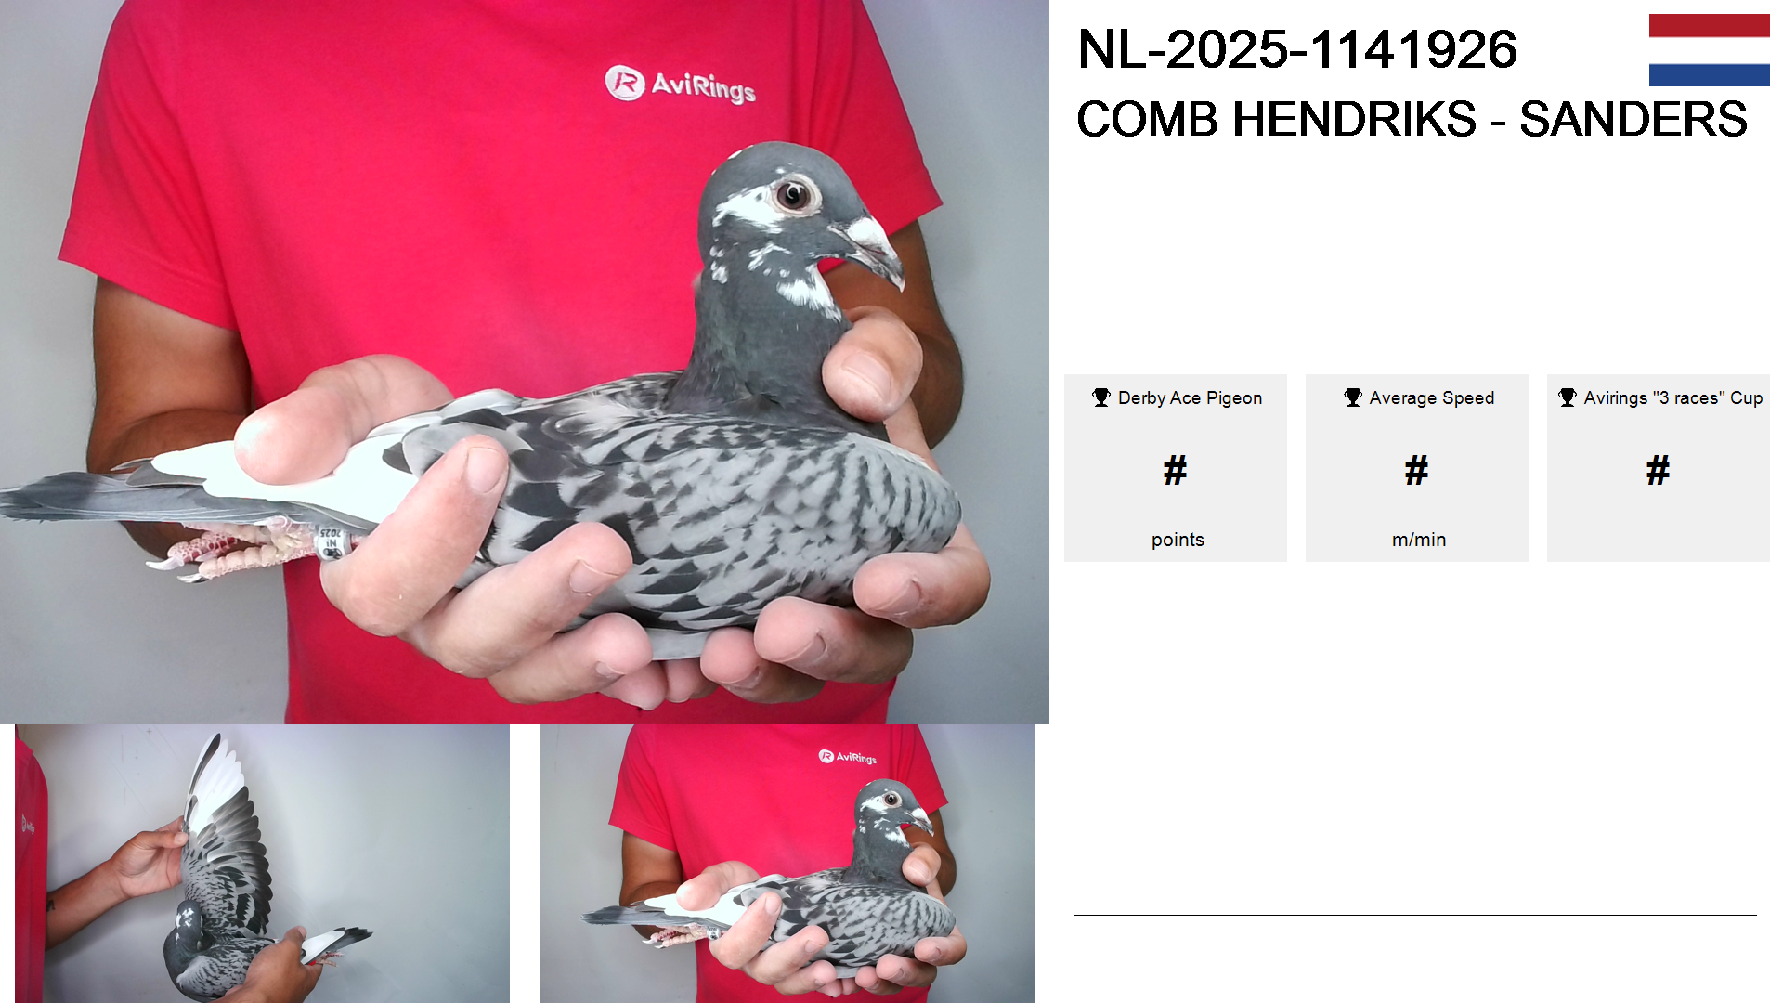Click the AviRings logo on main photo shirt

[x=680, y=85]
